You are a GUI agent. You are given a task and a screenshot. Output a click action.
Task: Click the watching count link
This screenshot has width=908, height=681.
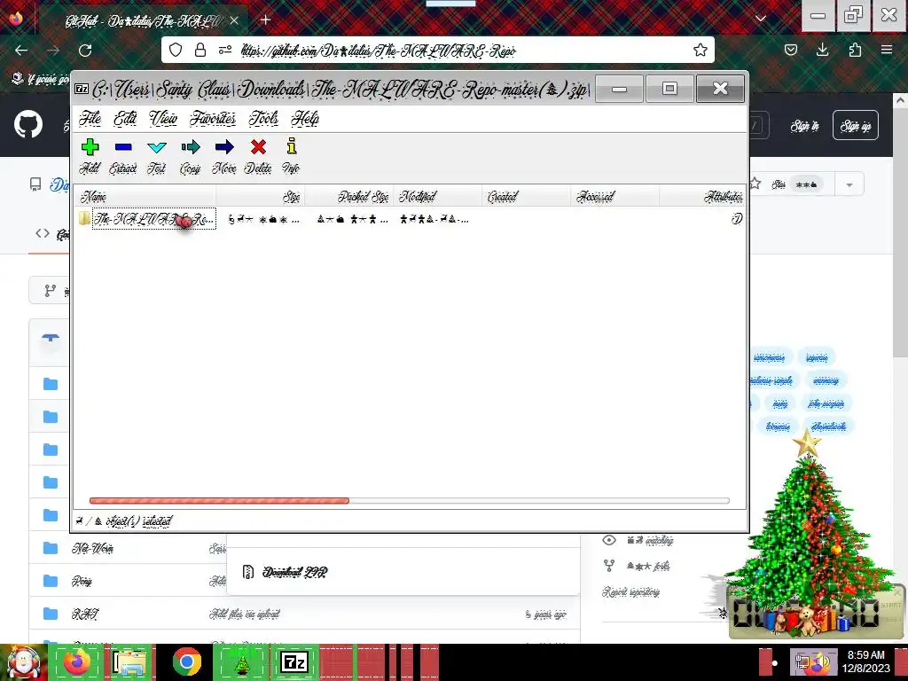point(650,540)
